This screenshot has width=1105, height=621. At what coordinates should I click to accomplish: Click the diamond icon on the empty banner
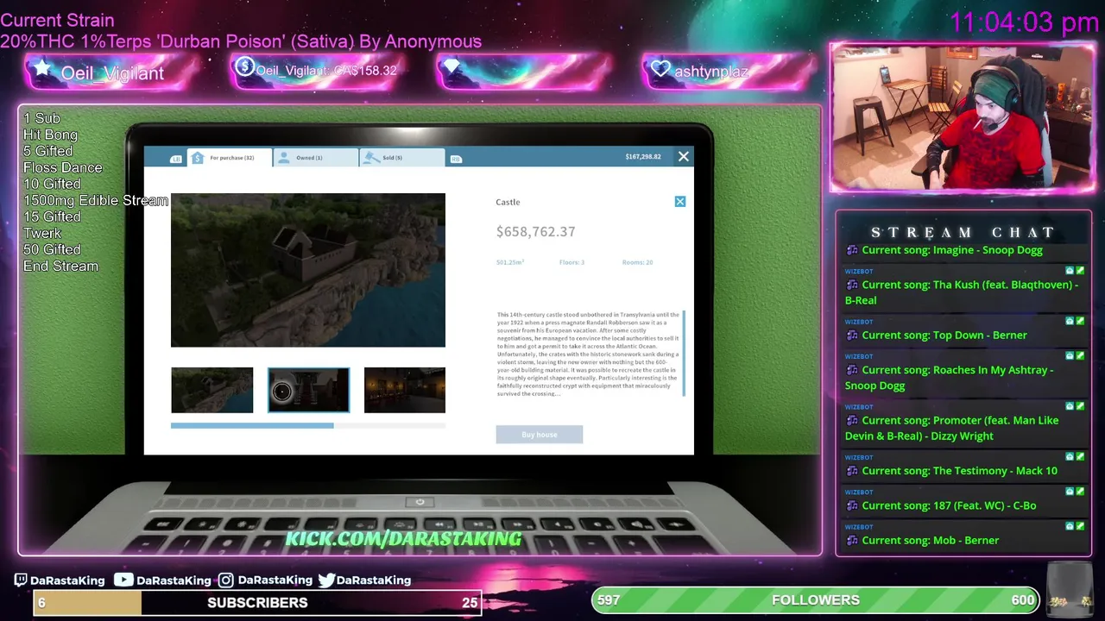[452, 67]
